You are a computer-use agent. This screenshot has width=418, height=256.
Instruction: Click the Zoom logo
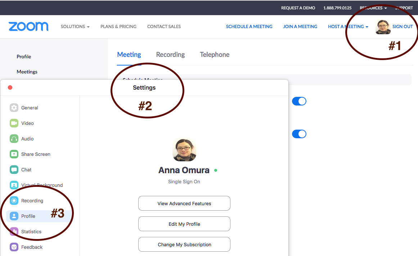point(28,26)
